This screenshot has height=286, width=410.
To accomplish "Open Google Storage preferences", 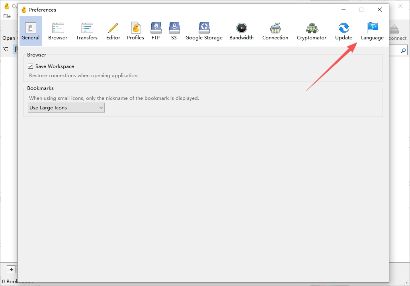I will tap(204, 31).
